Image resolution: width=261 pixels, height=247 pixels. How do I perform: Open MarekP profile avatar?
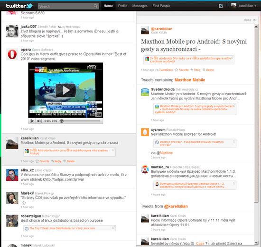[12, 198]
